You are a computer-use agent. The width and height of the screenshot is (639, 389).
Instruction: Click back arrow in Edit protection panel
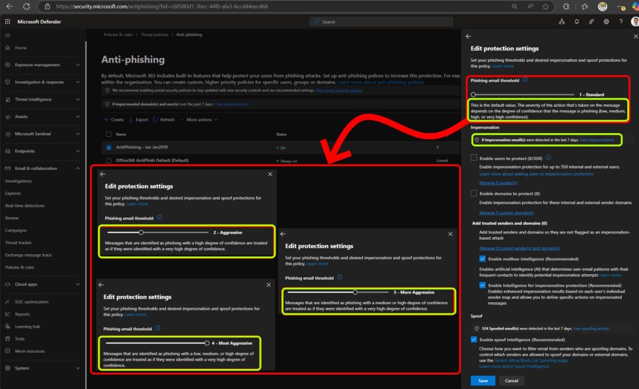coord(469,37)
